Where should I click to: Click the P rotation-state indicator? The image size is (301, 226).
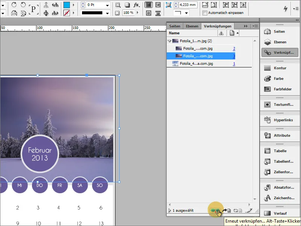pyautogui.click(x=33, y=9)
